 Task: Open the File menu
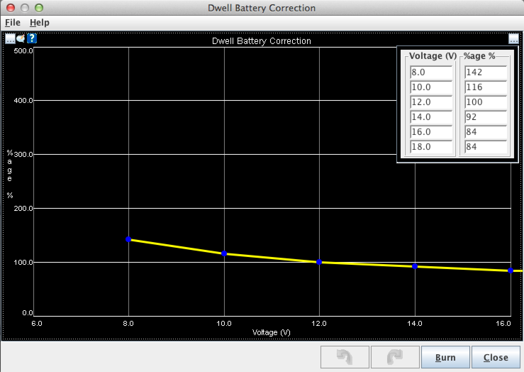coord(12,23)
